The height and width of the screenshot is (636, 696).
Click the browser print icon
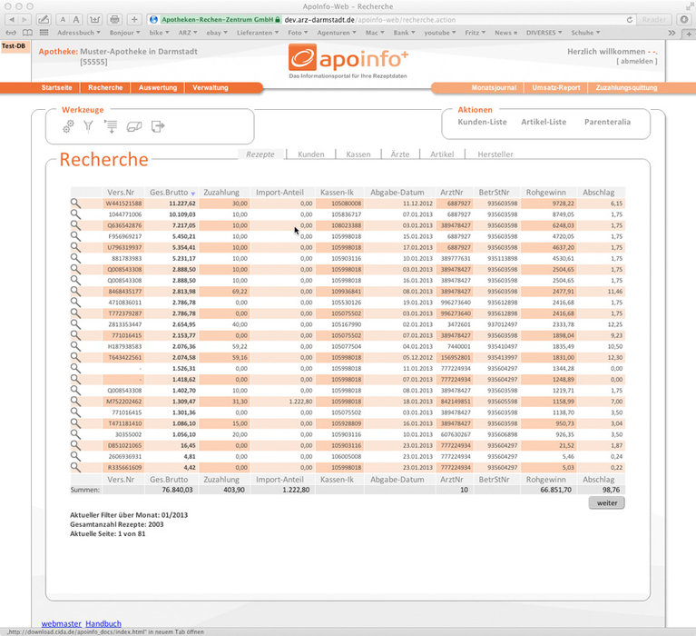(115, 20)
